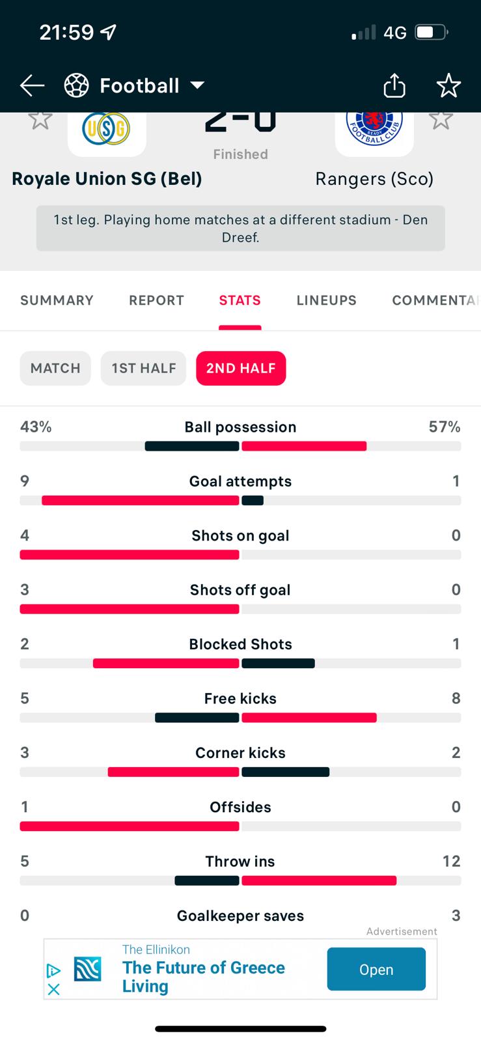Tap the football sport ball icon
This screenshot has height=1042, width=481.
pyautogui.click(x=77, y=85)
